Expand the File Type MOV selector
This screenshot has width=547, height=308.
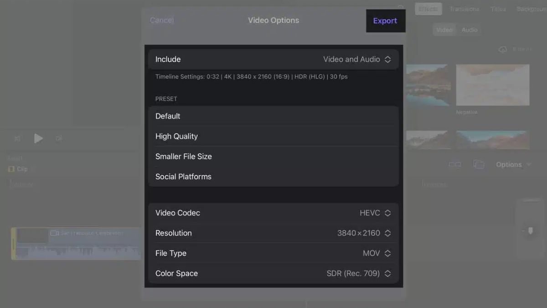click(273, 253)
